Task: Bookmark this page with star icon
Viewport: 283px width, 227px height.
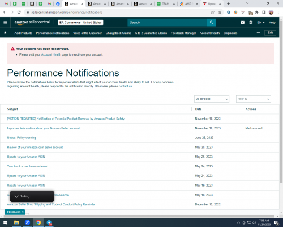Action: (220, 12)
